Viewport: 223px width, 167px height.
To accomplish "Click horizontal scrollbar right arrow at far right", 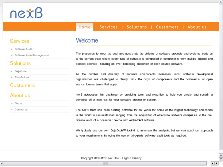I will [x=217, y=163].
